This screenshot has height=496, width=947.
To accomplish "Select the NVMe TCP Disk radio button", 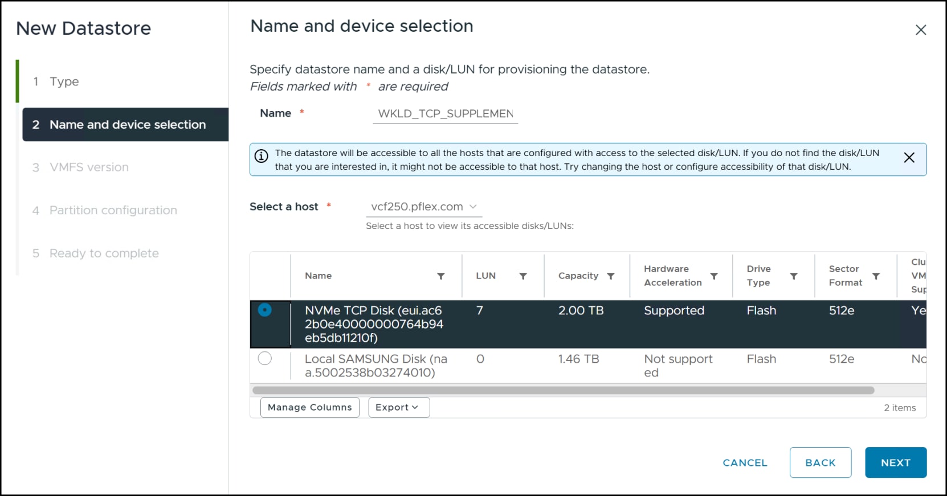I will pyautogui.click(x=265, y=310).
